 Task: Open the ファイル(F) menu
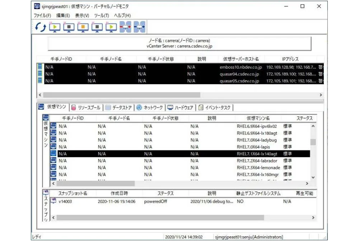42,15
